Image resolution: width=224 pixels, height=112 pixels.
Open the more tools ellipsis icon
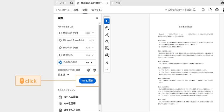tap(107, 69)
